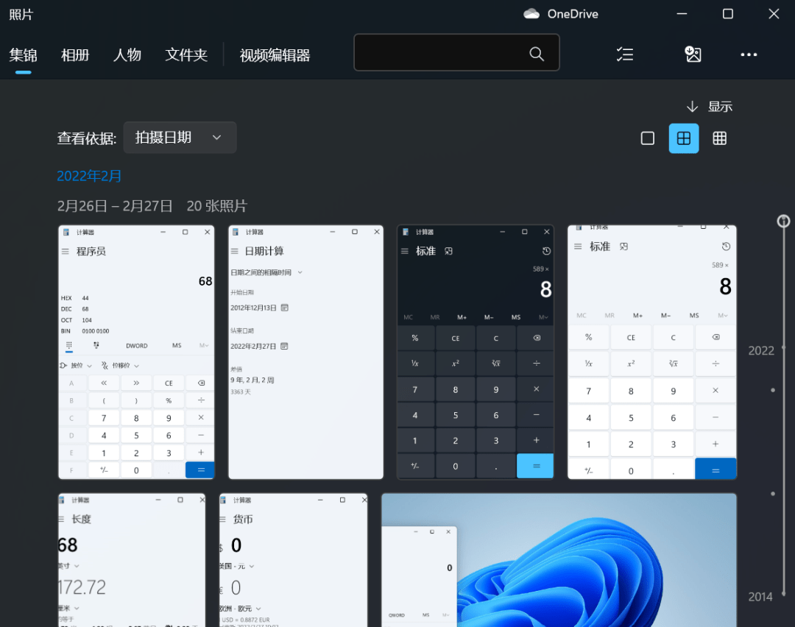The width and height of the screenshot is (795, 627).
Task: Switch to large single-photo view icon
Action: [648, 138]
